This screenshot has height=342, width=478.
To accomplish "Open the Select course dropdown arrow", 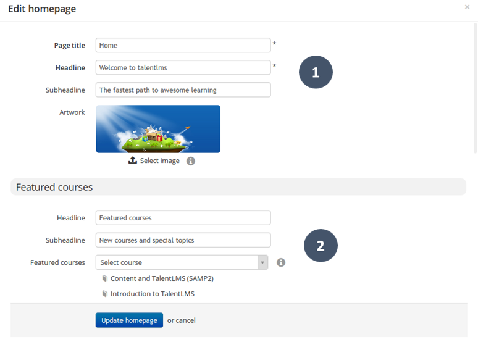I will 262,262.
